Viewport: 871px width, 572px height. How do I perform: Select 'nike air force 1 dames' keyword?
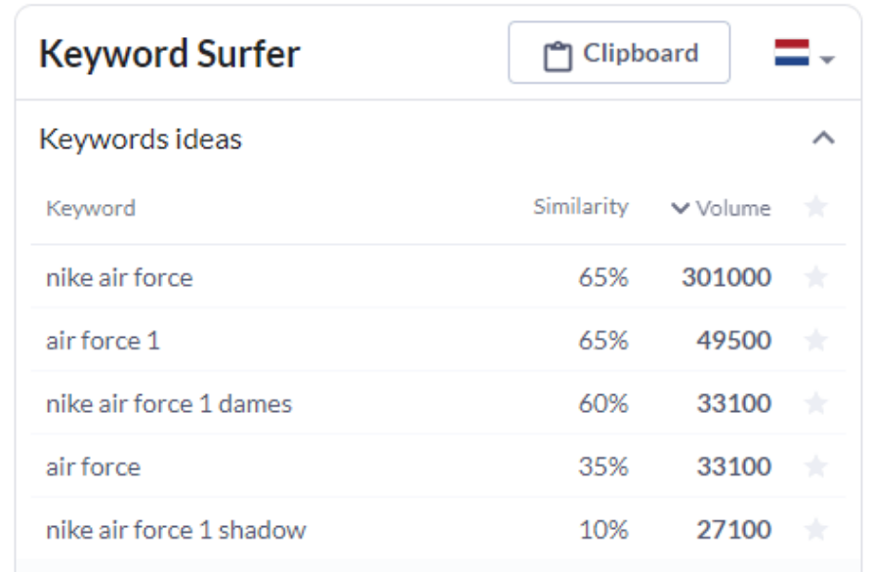169,404
